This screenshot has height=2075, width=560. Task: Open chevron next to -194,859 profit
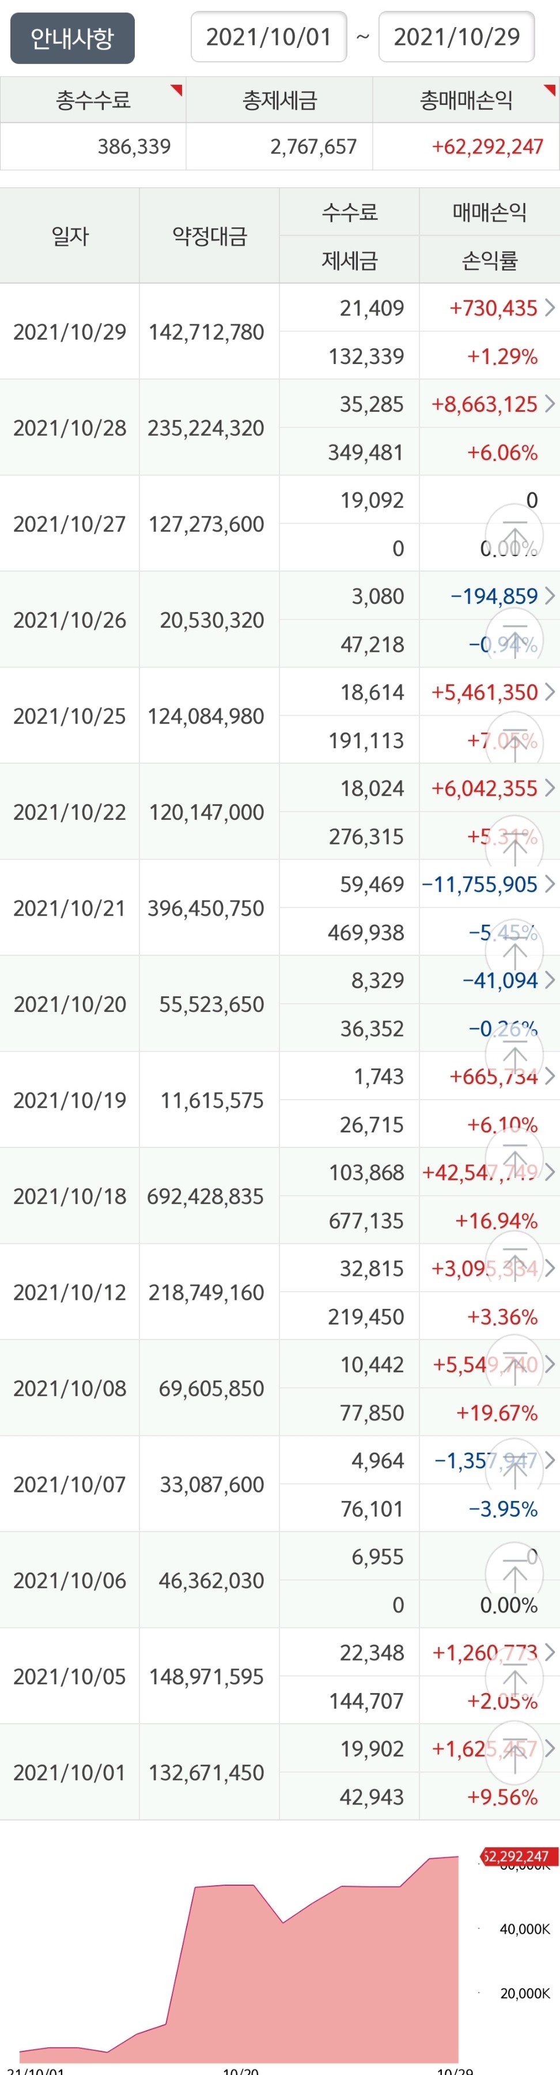[550, 596]
